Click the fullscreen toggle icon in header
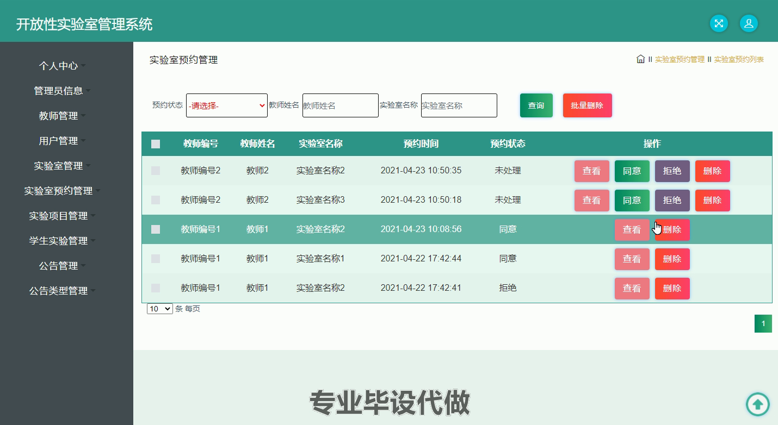The width and height of the screenshot is (778, 425). point(719,23)
